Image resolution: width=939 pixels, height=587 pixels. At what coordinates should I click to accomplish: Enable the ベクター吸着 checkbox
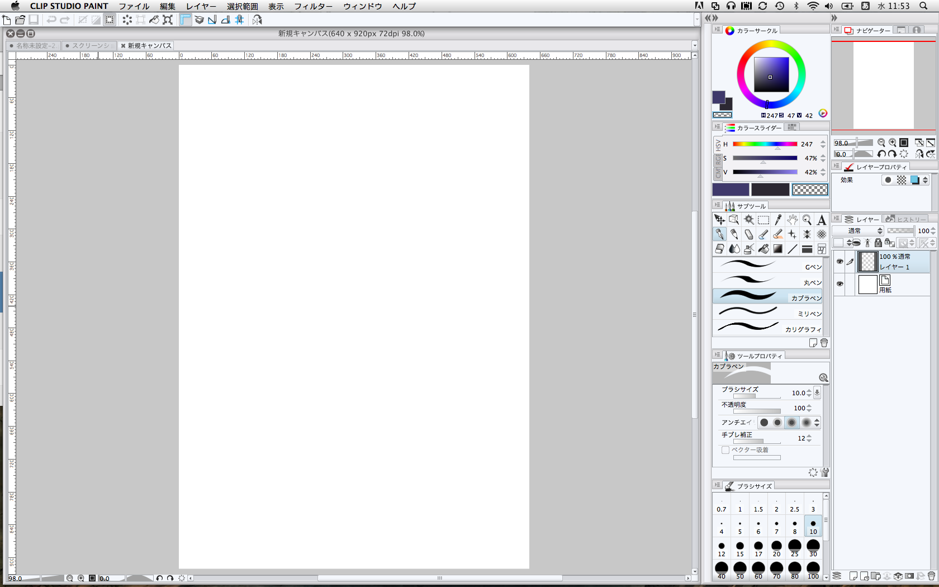725,450
